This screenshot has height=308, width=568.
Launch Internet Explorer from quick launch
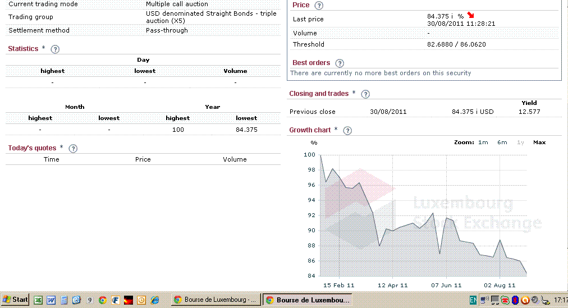[x=155, y=300]
